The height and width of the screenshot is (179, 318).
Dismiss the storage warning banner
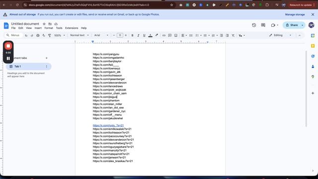pyautogui.click(x=313, y=14)
